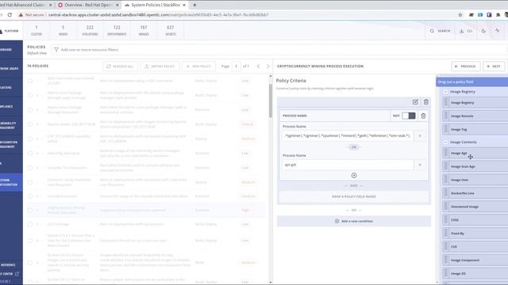Viewport: 508px width, 285px height.
Task: Select checkbox for crontab Execution policy
Action: click(30, 196)
